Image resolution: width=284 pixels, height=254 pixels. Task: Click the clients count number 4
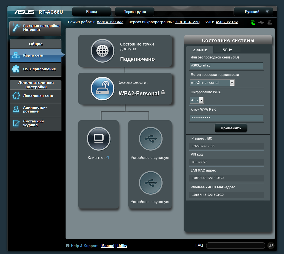click(x=108, y=157)
